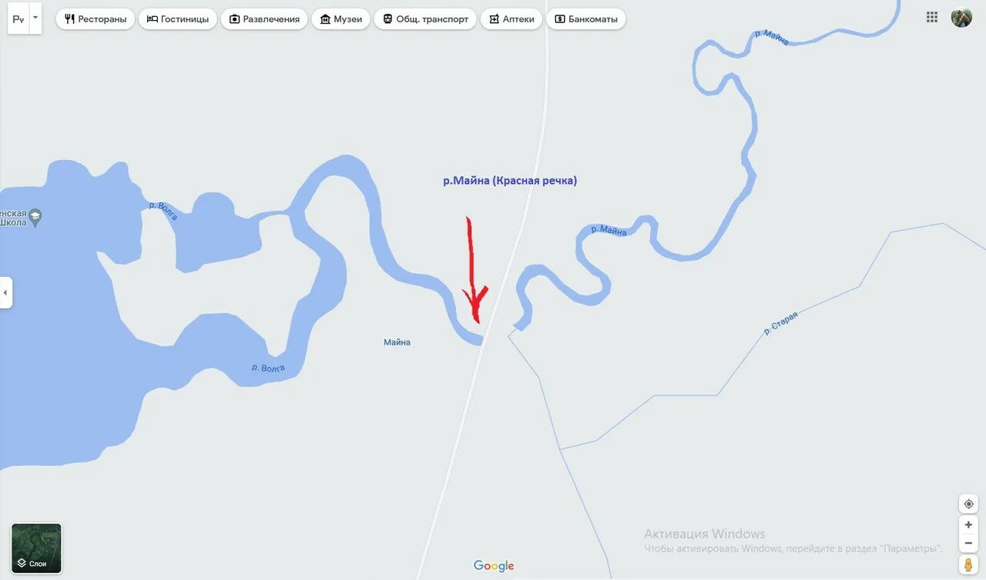Show Банкоматы on the map

(x=586, y=18)
